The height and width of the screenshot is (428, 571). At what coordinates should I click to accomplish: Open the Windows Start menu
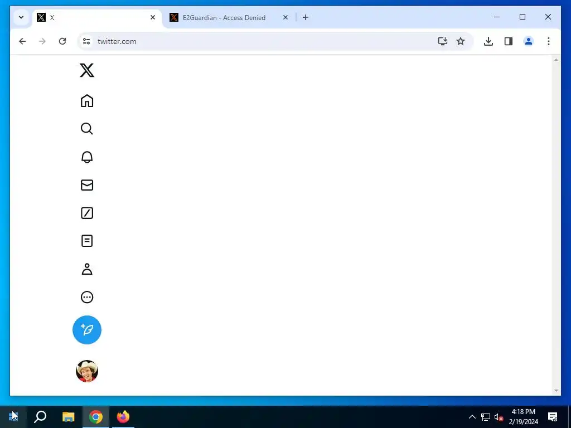point(13,417)
